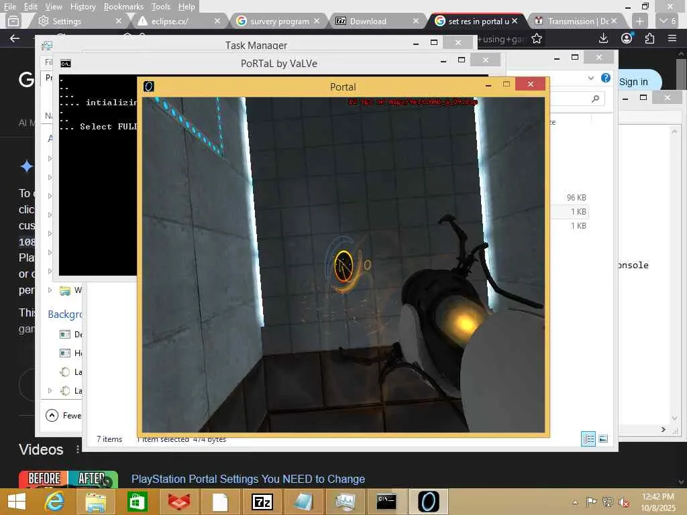Open the list all tabs dropdown
Viewport: 687px width, 515px height.
tap(668, 21)
